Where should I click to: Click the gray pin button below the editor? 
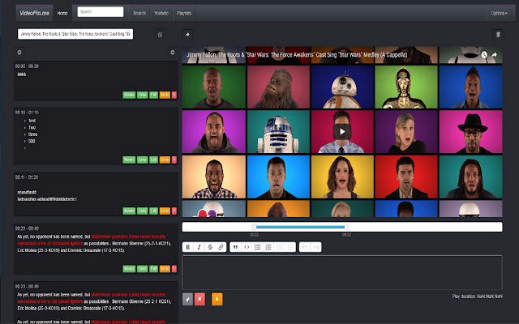(x=187, y=299)
